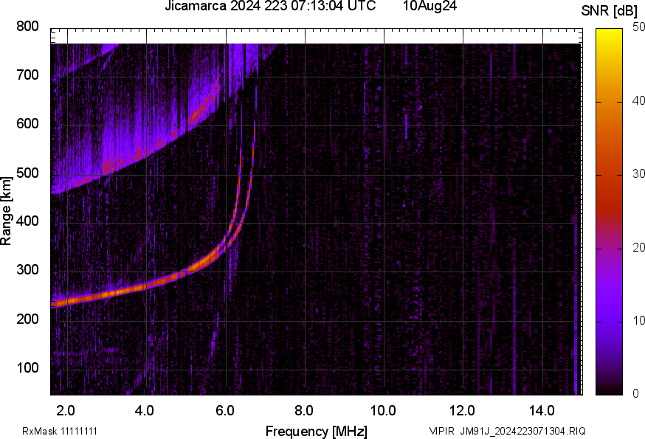Click the SNR colorbar gradient
Viewport: 645px width, 439px height.
pos(610,212)
